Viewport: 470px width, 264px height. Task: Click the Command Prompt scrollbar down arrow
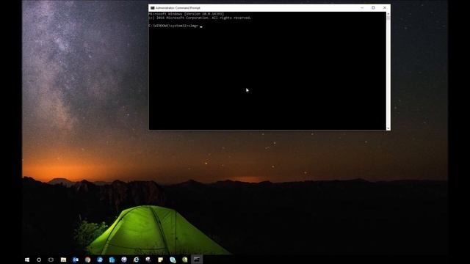pyautogui.click(x=388, y=128)
